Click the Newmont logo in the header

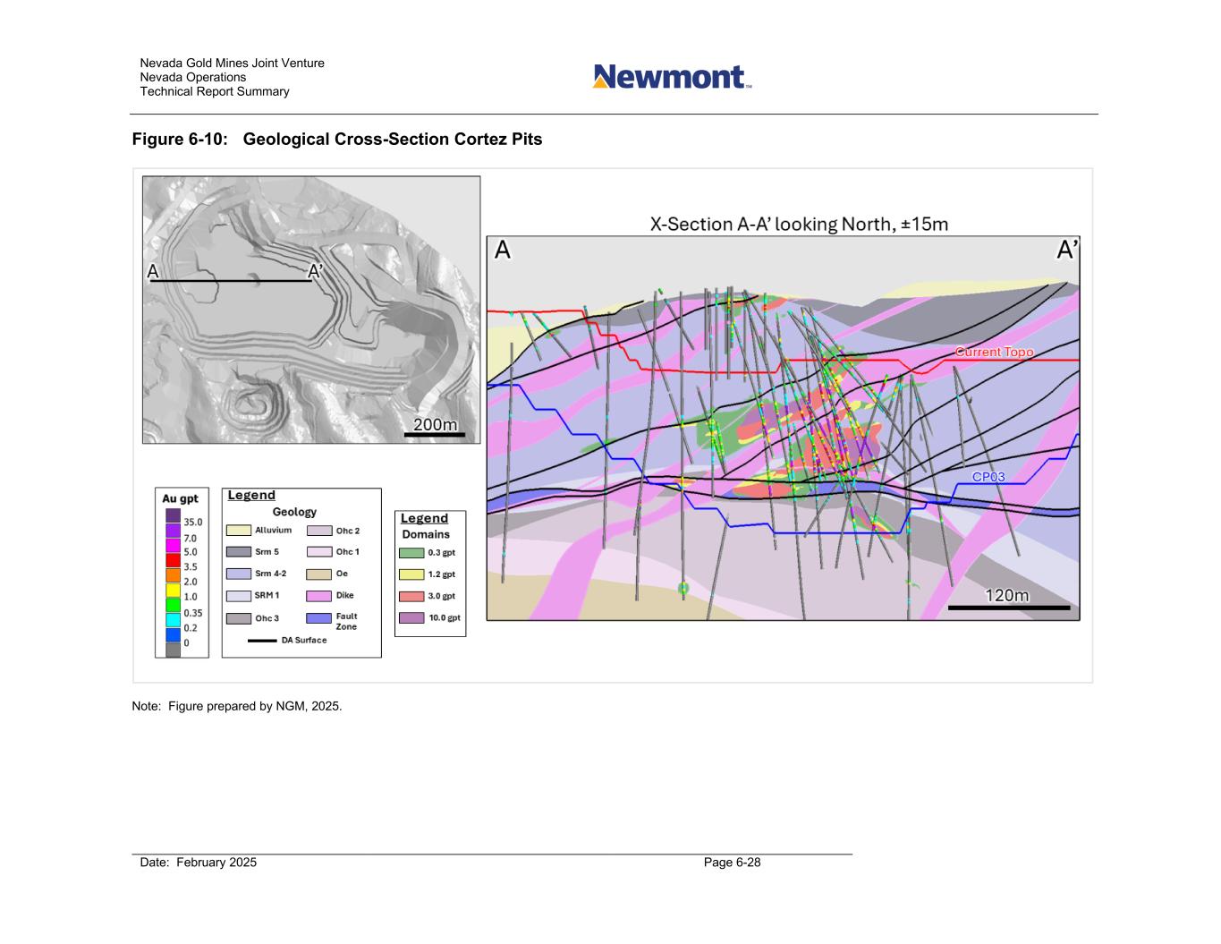(x=671, y=77)
